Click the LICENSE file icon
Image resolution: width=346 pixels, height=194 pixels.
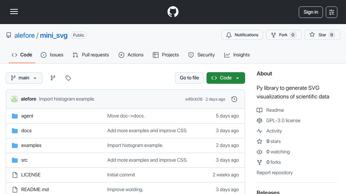tap(15, 175)
